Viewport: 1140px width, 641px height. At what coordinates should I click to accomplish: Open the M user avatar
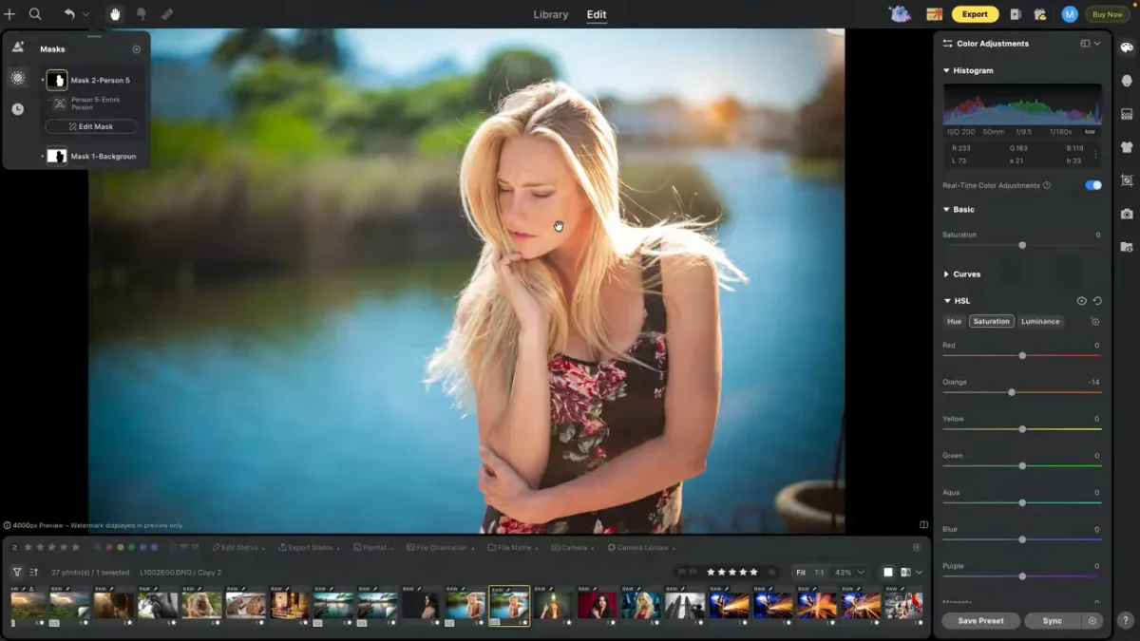[1070, 14]
